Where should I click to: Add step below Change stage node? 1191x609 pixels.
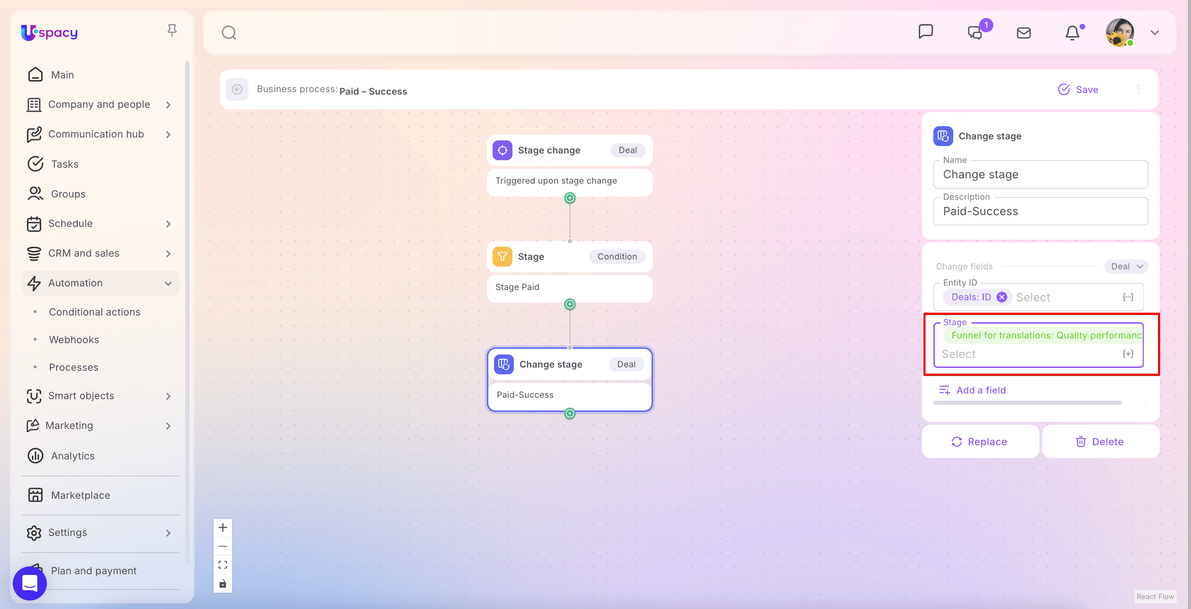(x=570, y=413)
